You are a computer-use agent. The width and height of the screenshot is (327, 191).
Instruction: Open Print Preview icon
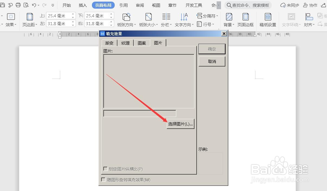tap(26, 5)
